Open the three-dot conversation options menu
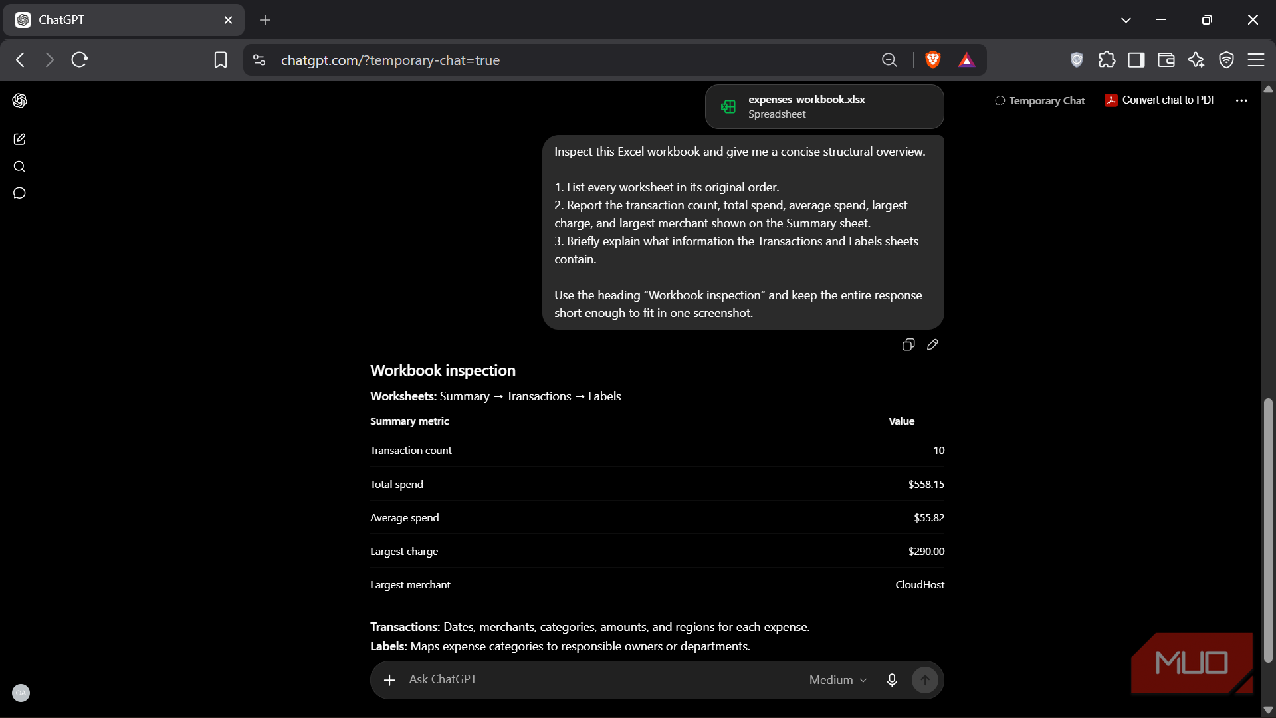 [1241, 100]
